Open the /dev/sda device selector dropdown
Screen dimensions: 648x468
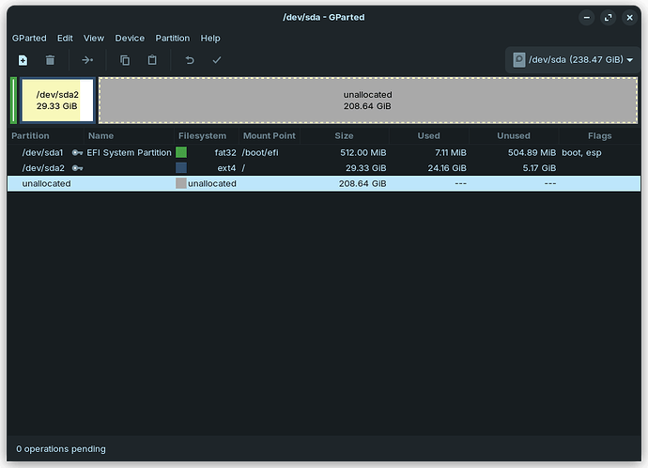click(572, 60)
